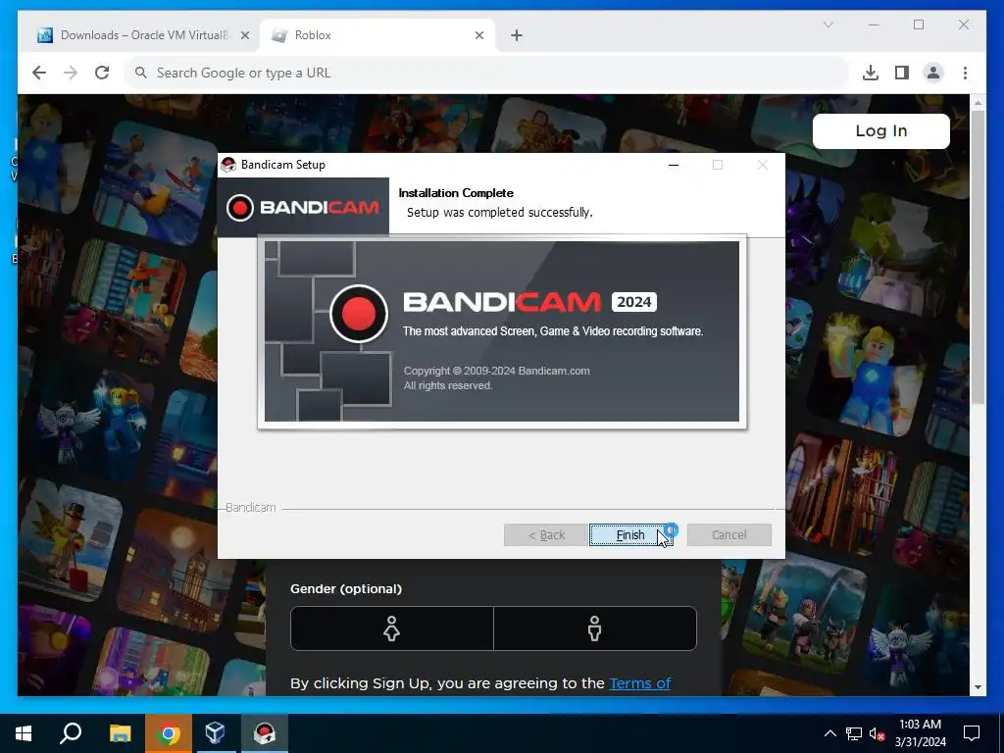Switch to Downloads – Oracle VM VirtualBox tab
This screenshot has height=753, width=1004.
(134, 35)
